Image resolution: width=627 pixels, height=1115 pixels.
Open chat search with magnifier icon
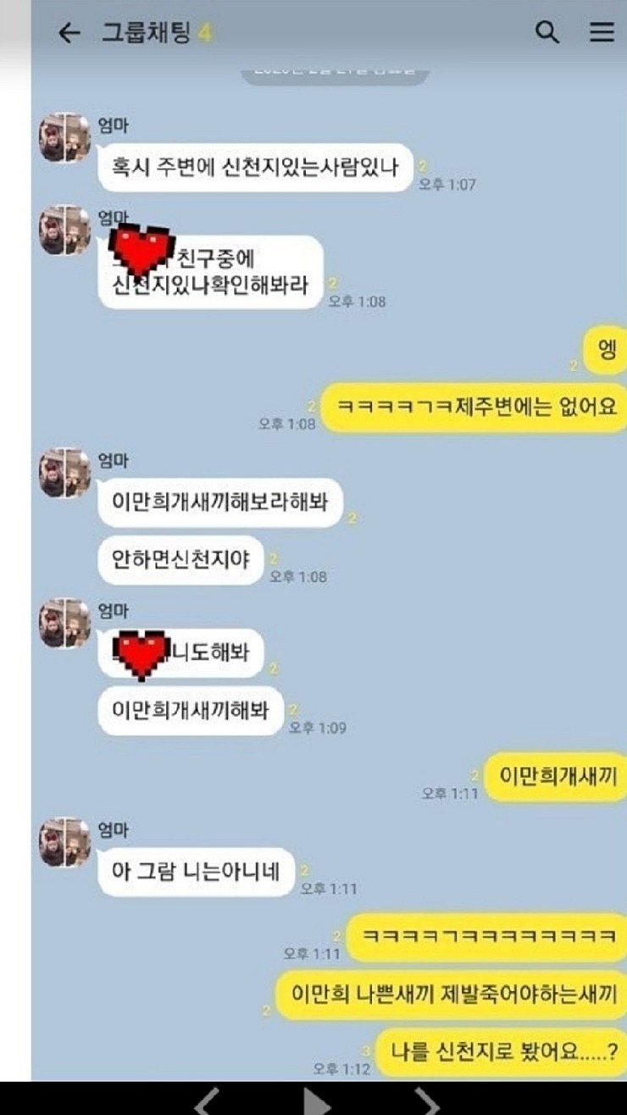(x=547, y=32)
